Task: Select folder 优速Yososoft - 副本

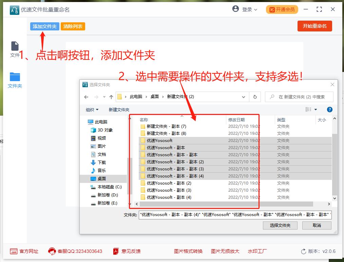Action: click(x=235, y=148)
